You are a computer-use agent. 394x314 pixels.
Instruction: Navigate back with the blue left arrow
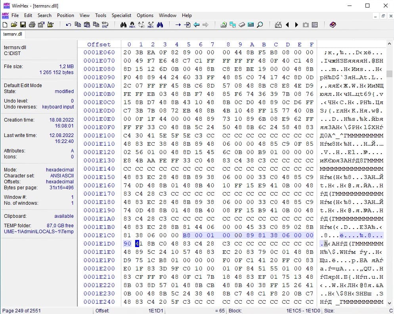(196, 25)
